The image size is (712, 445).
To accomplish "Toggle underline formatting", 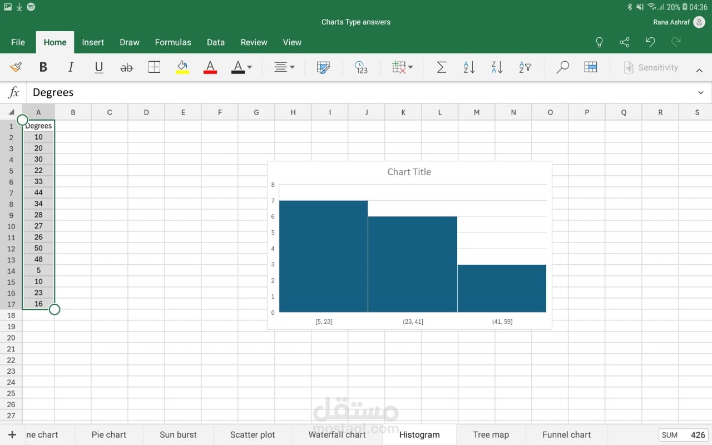I will [98, 67].
